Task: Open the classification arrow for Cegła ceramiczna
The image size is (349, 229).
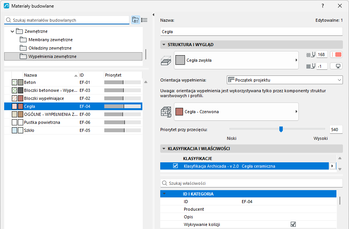Action: pos(332,166)
